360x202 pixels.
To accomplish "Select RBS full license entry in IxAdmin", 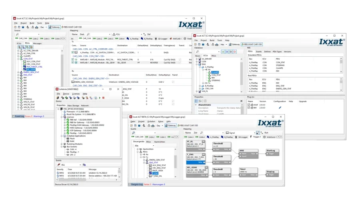I will pos(81,120).
